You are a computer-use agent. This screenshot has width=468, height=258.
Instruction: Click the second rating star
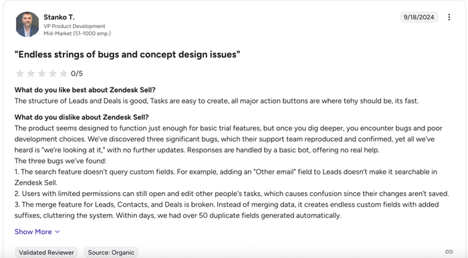tap(31, 74)
